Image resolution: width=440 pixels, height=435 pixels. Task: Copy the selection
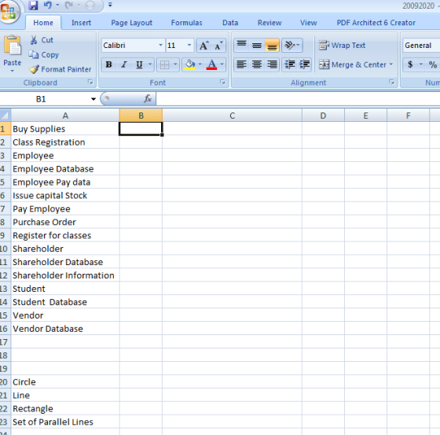44,54
